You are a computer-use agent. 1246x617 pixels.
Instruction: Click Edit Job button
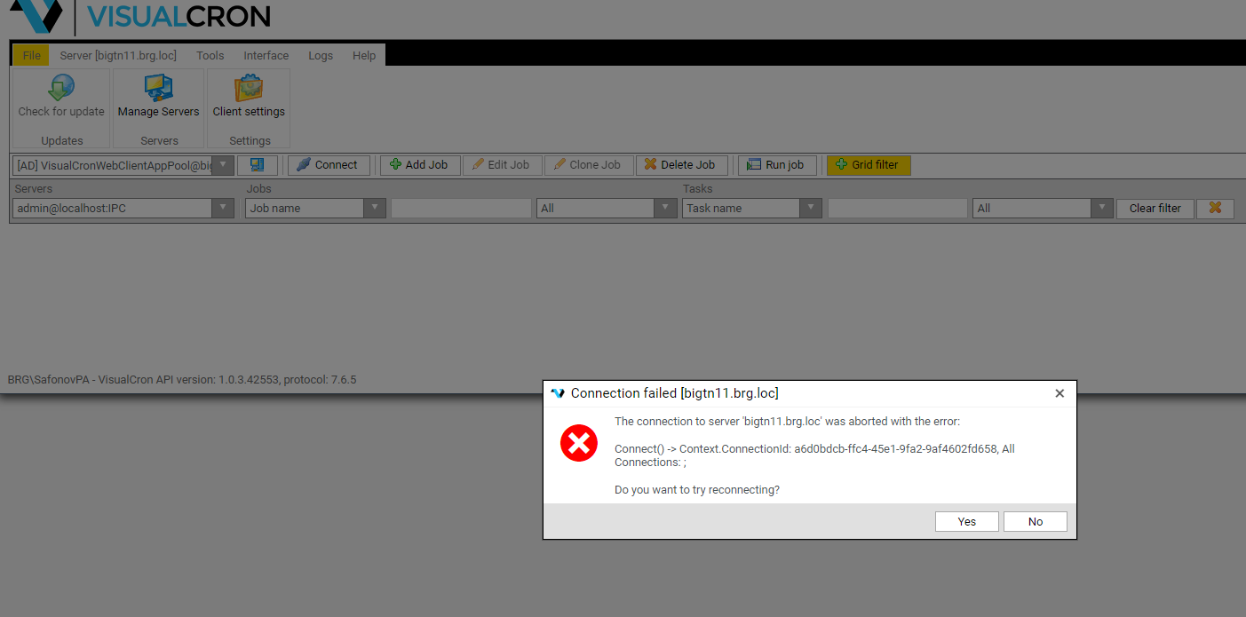[x=502, y=165]
